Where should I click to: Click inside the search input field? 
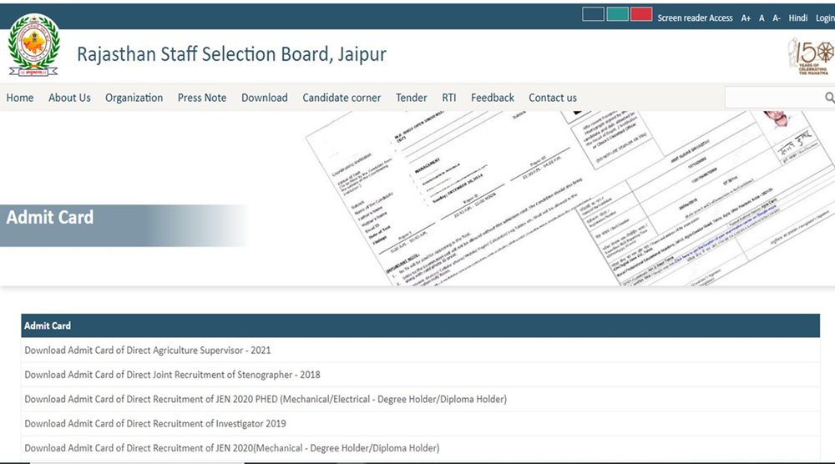[772, 98]
